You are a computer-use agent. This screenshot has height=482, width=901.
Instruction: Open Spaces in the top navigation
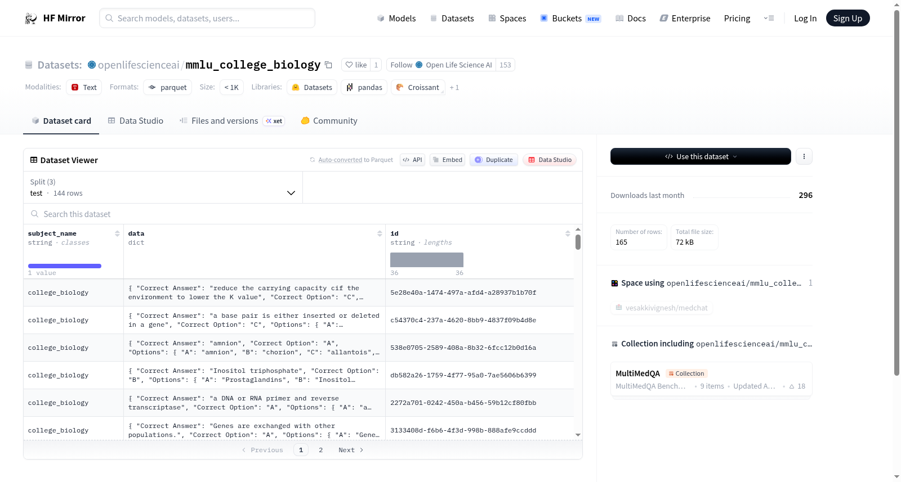point(507,19)
